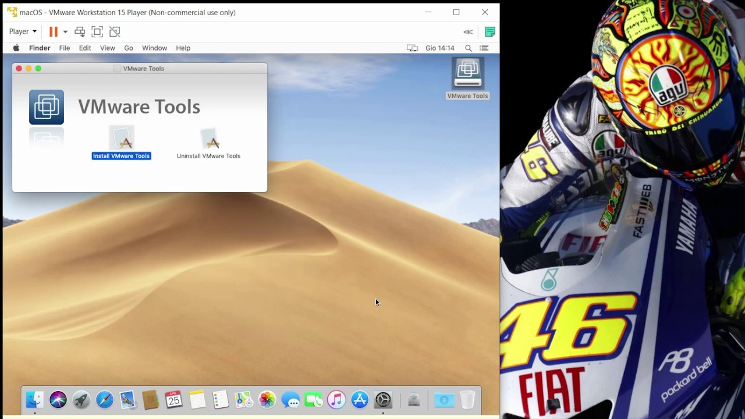Open VMware Player dropdown menu
This screenshot has width=745, height=419.
coord(23,31)
